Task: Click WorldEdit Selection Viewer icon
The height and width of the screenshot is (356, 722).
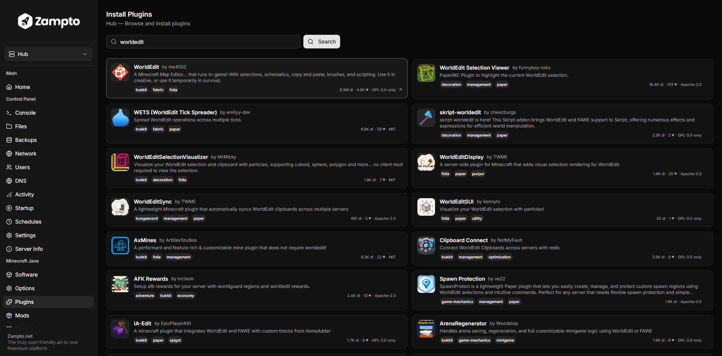Action: click(x=426, y=73)
